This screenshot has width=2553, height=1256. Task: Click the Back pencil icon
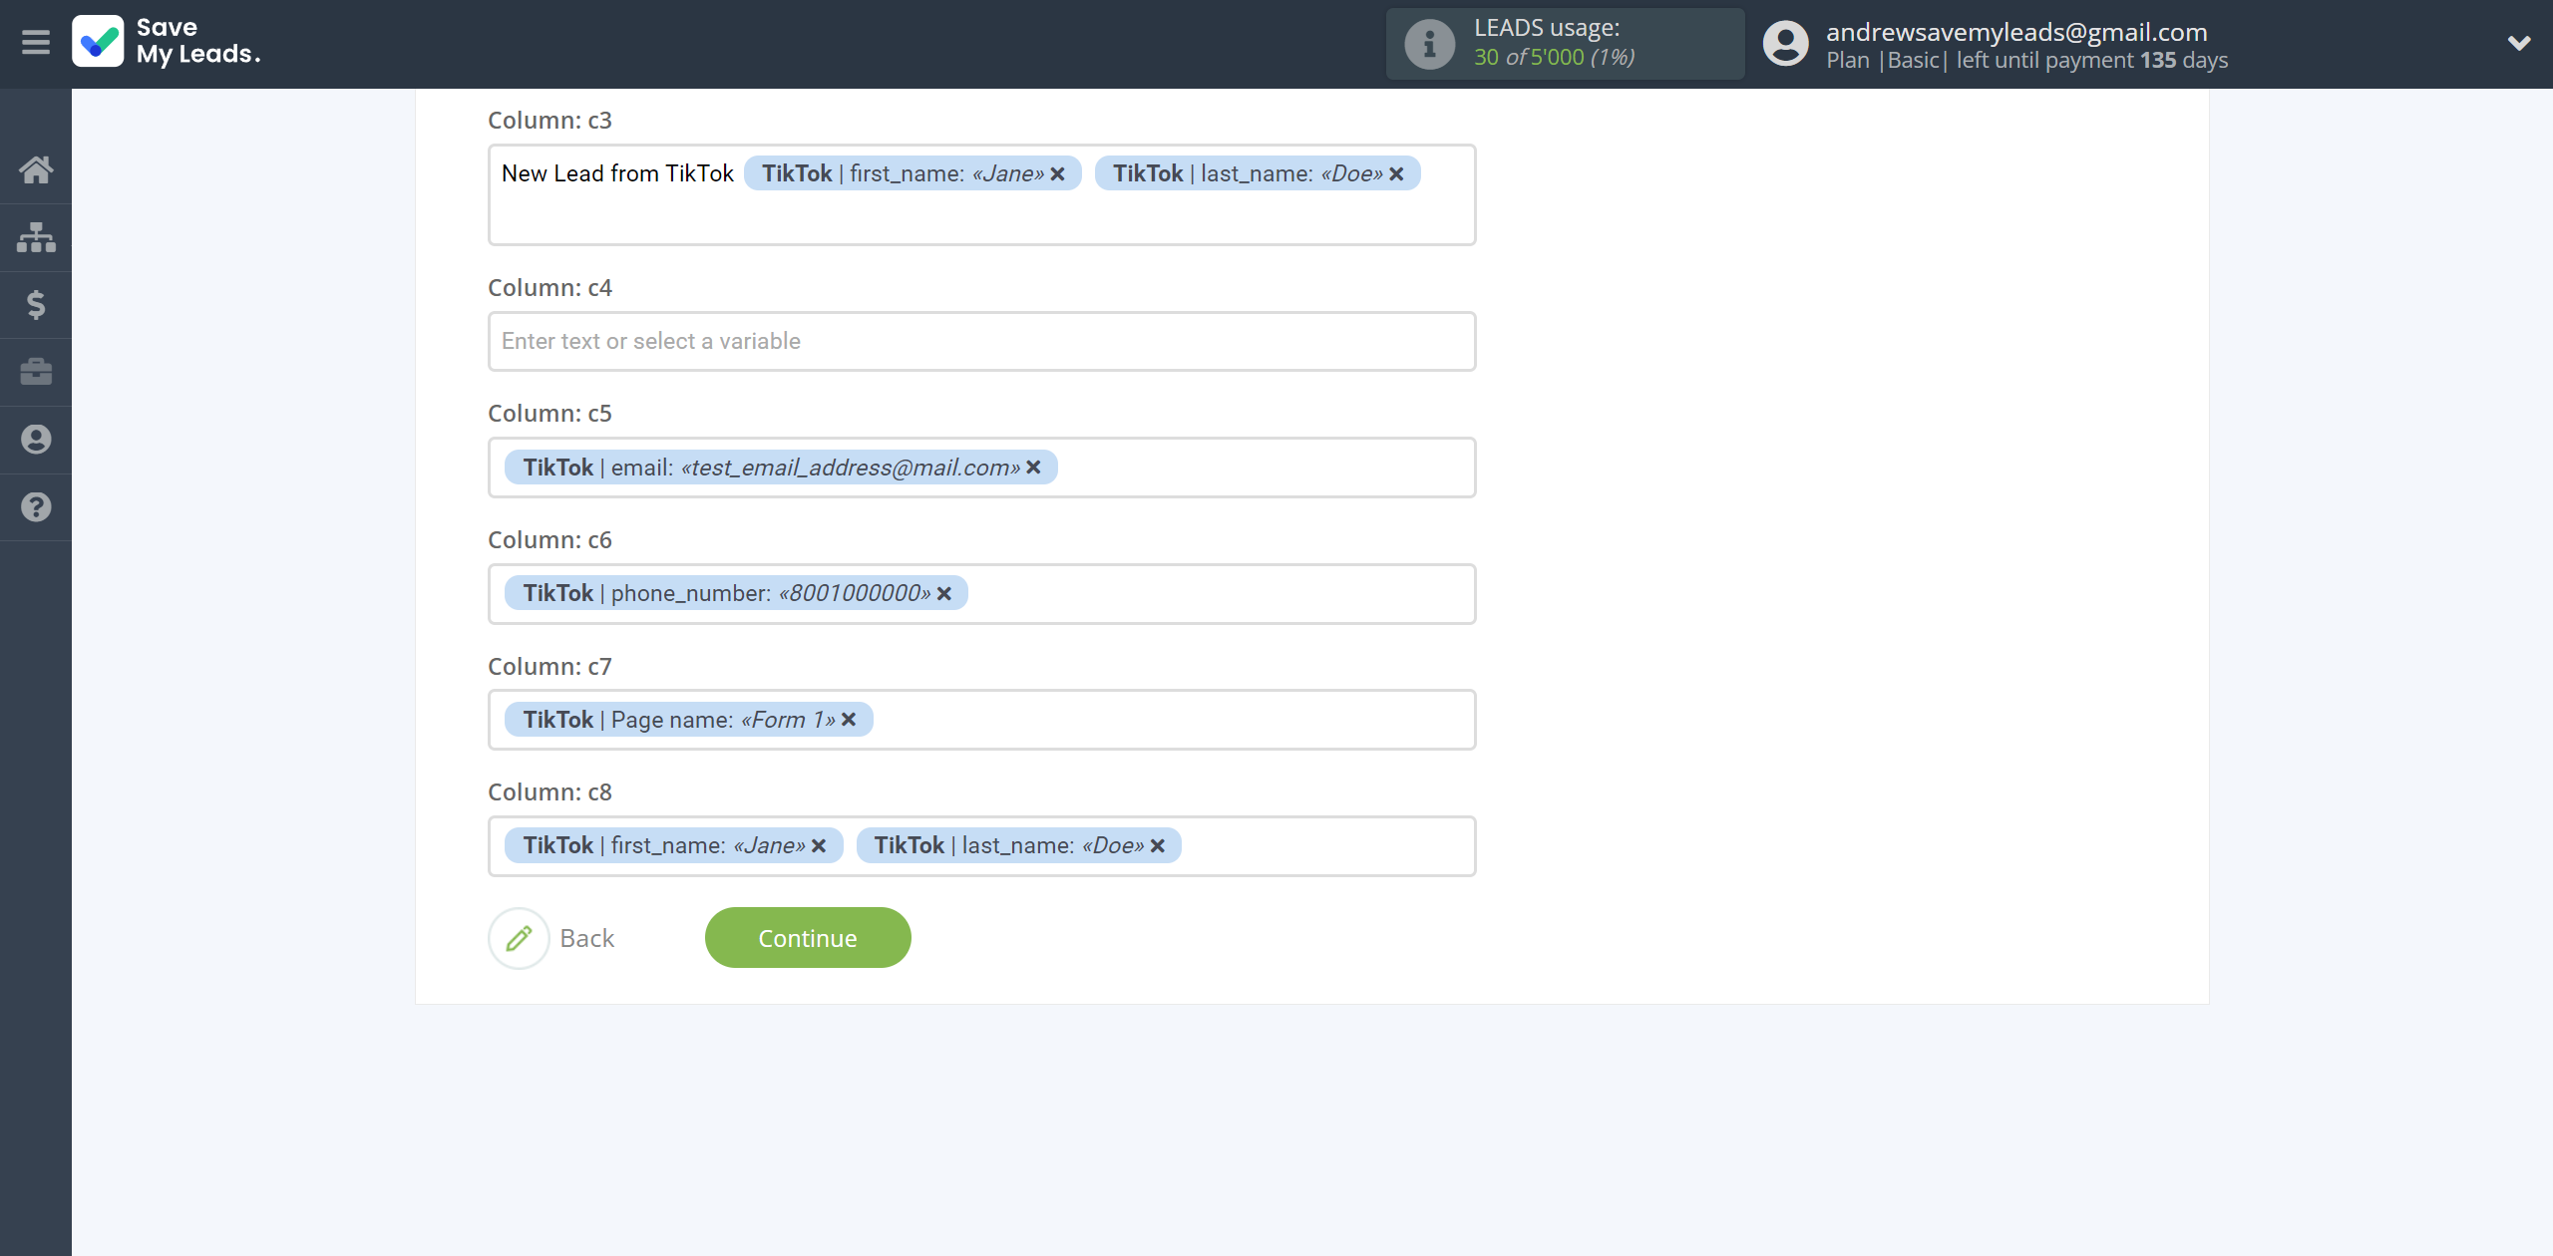(519, 938)
